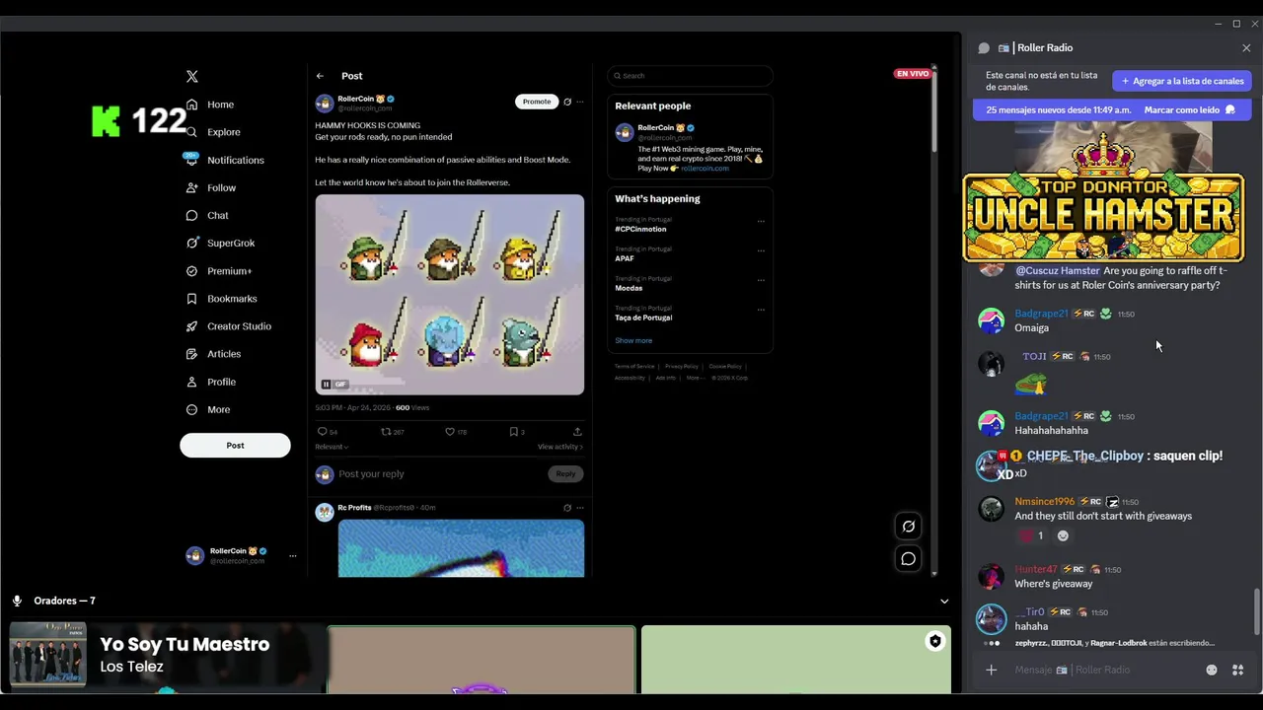
Task: Open RollerCoin account switcher three dots
Action: pyautogui.click(x=292, y=556)
